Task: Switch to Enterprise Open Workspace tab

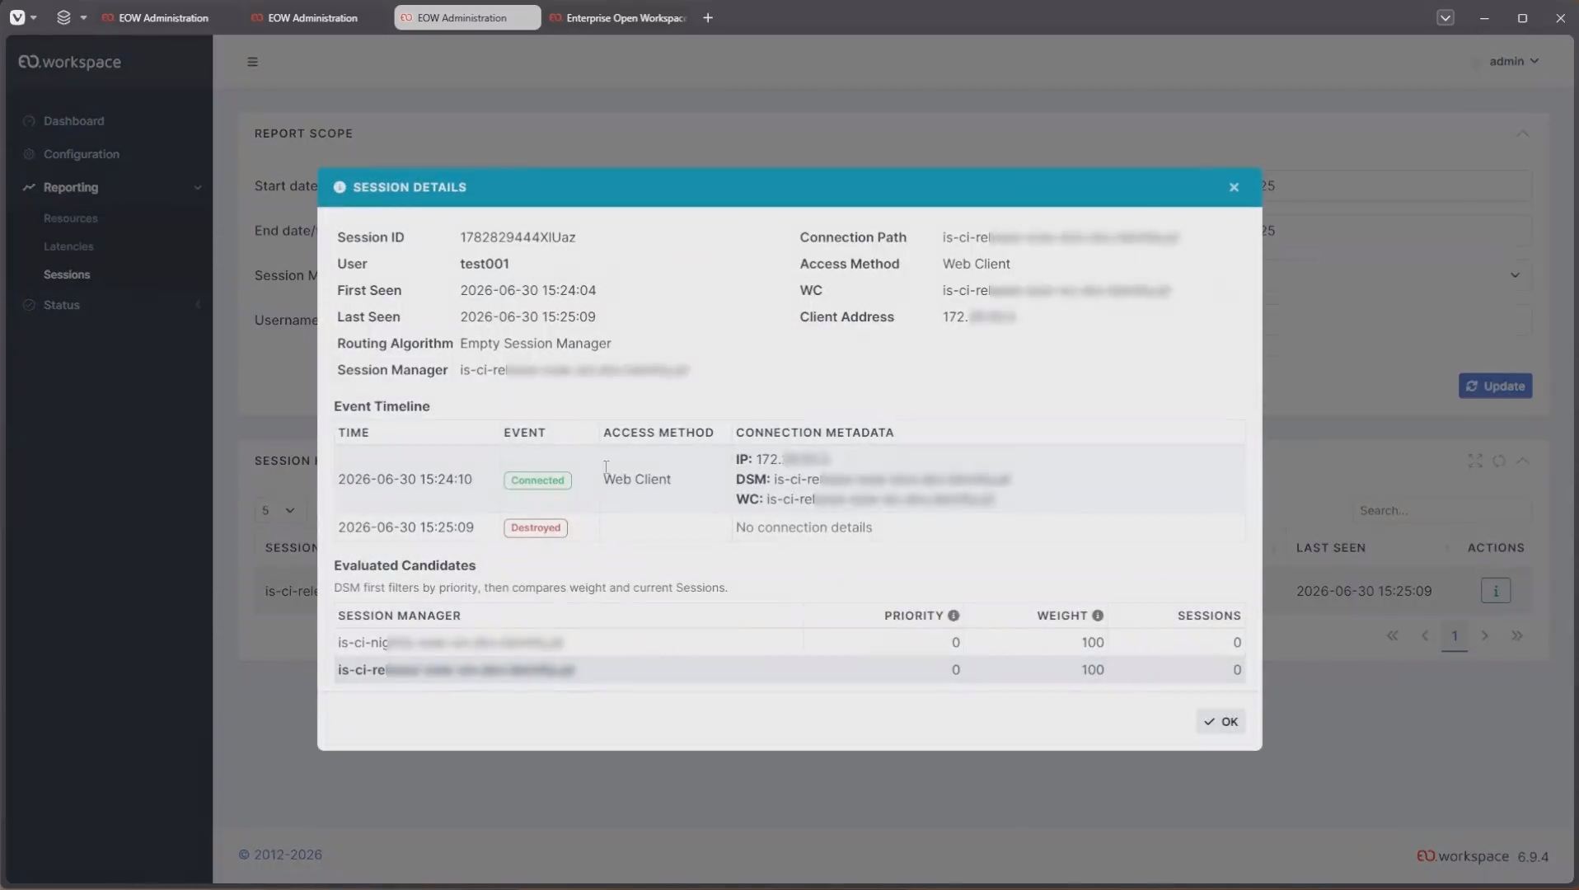Action: point(617,17)
